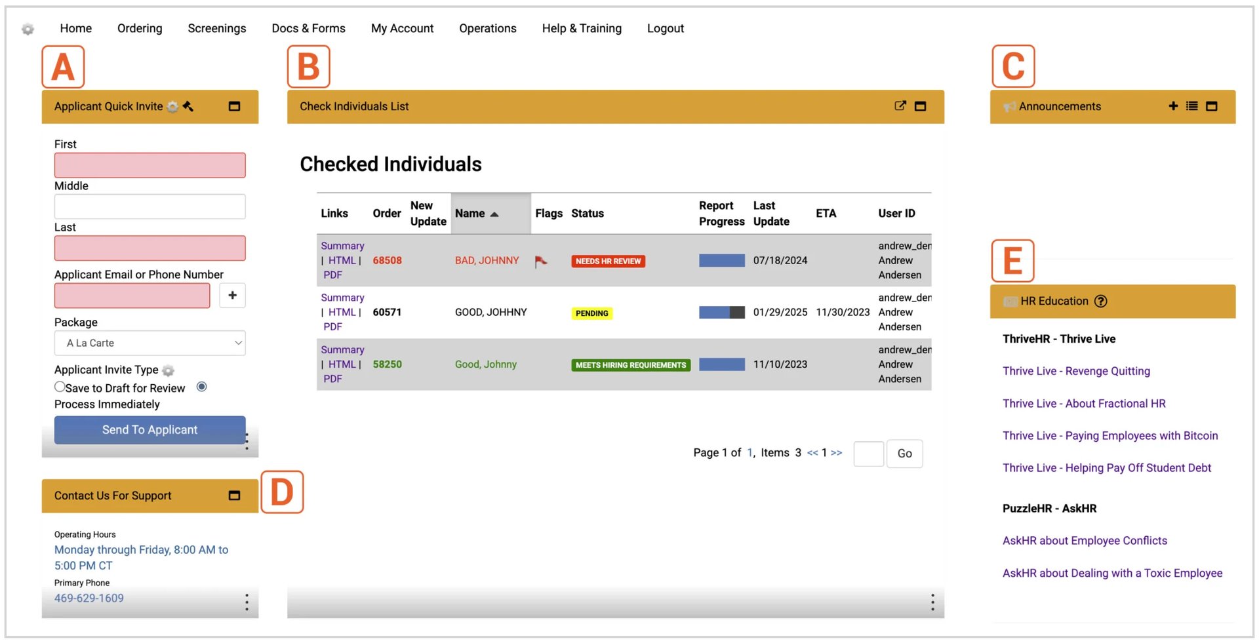Click the red flag for BAD, JOHNNY
The width and height of the screenshot is (1259, 643).
pyautogui.click(x=541, y=262)
